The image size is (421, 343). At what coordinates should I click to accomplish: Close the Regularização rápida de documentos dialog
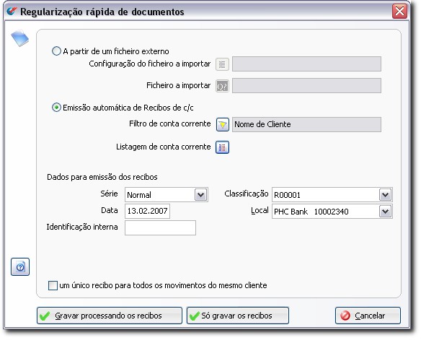point(399,12)
